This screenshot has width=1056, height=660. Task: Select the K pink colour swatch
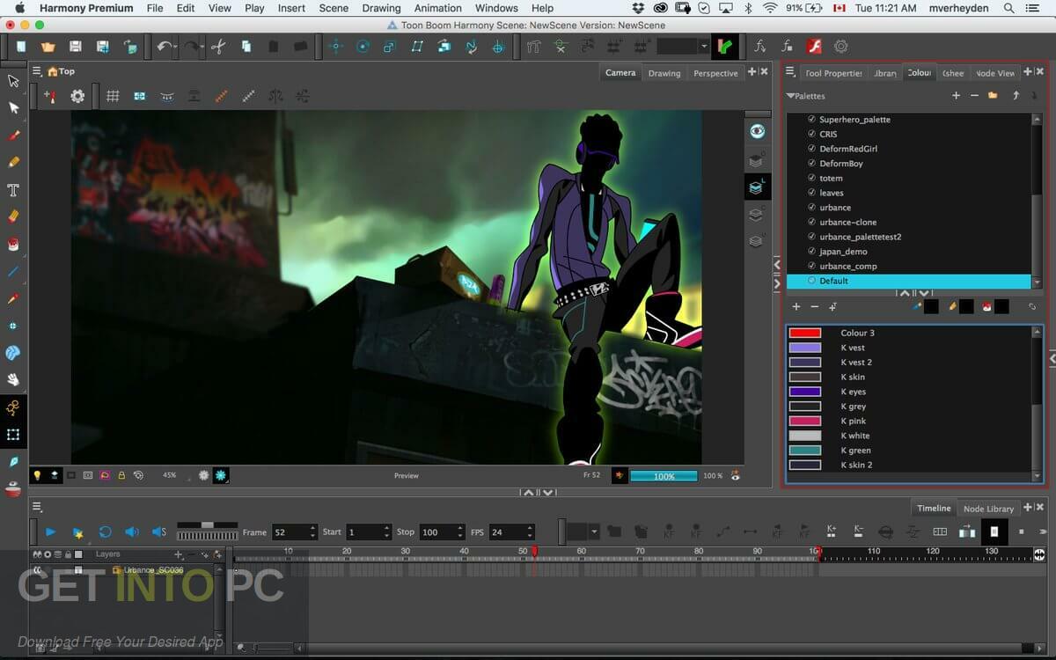click(x=805, y=421)
